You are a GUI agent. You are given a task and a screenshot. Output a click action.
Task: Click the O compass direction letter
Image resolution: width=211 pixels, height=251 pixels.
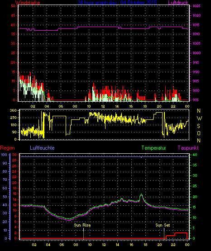point(199,133)
